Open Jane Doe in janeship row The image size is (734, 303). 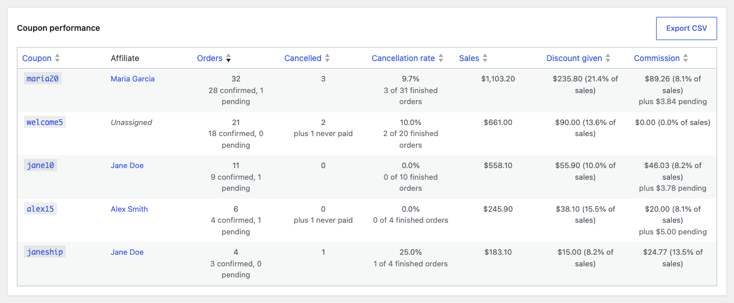(x=127, y=252)
